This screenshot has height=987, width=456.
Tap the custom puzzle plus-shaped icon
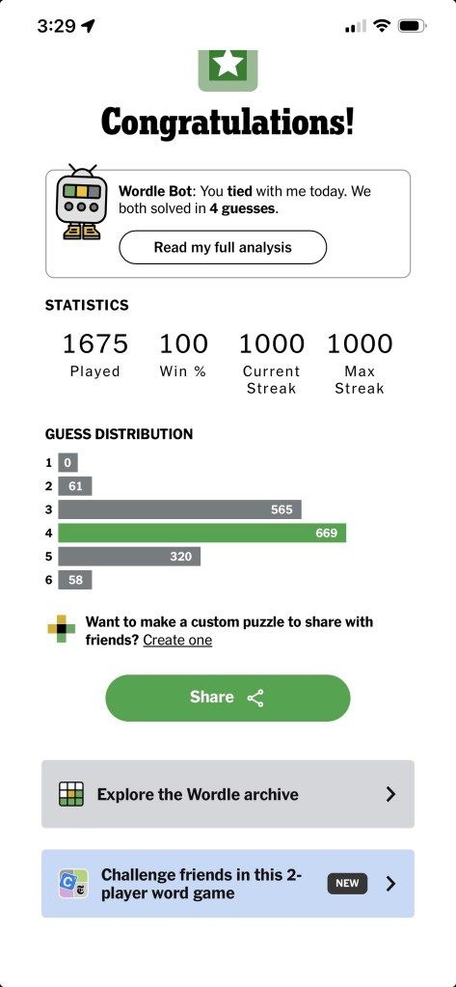(61, 629)
